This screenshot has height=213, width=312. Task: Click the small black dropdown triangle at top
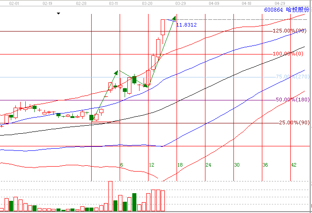point(58,14)
